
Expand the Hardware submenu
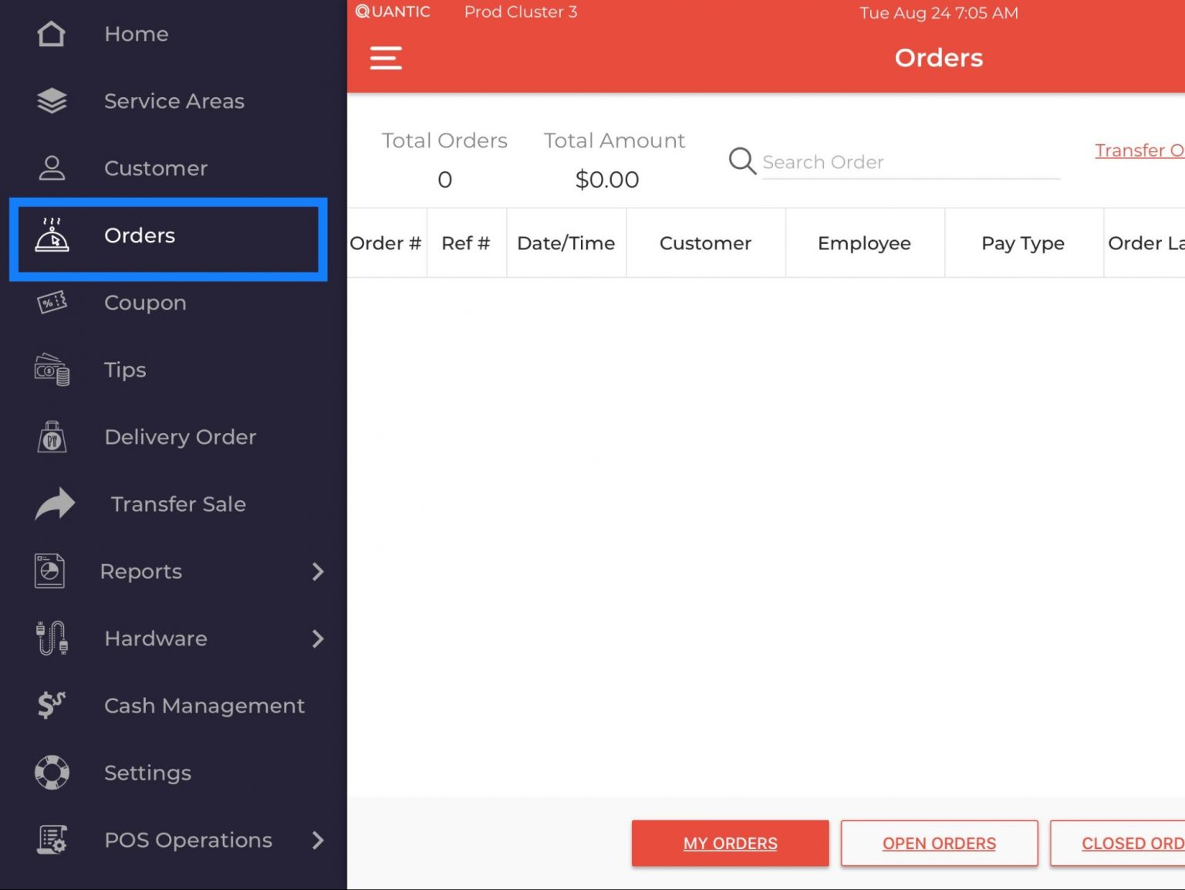(x=318, y=638)
